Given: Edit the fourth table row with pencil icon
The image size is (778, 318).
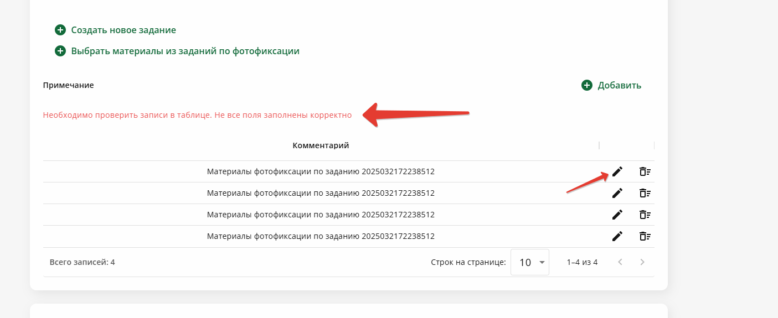Looking at the screenshot, I should point(617,236).
